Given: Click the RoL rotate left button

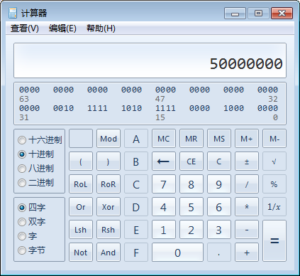Looking at the screenshot, I should pyautogui.click(x=81, y=184).
